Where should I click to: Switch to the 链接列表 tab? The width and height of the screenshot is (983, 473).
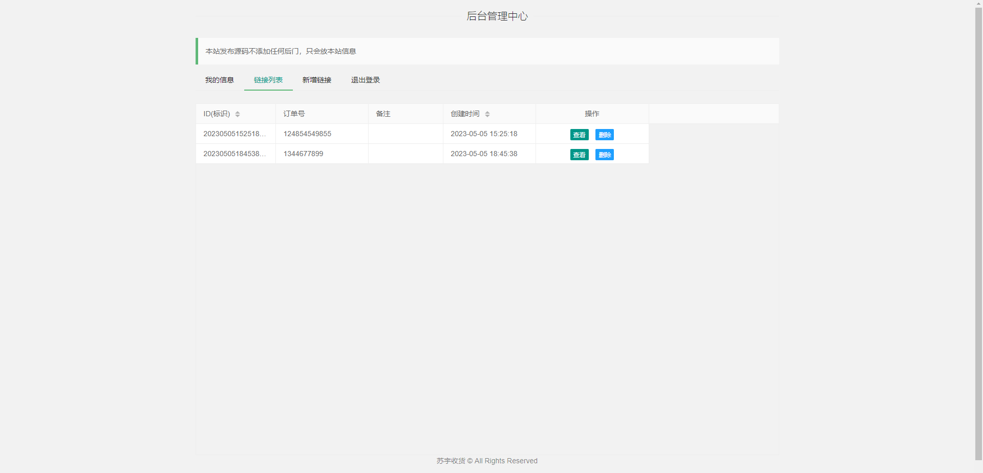(268, 80)
